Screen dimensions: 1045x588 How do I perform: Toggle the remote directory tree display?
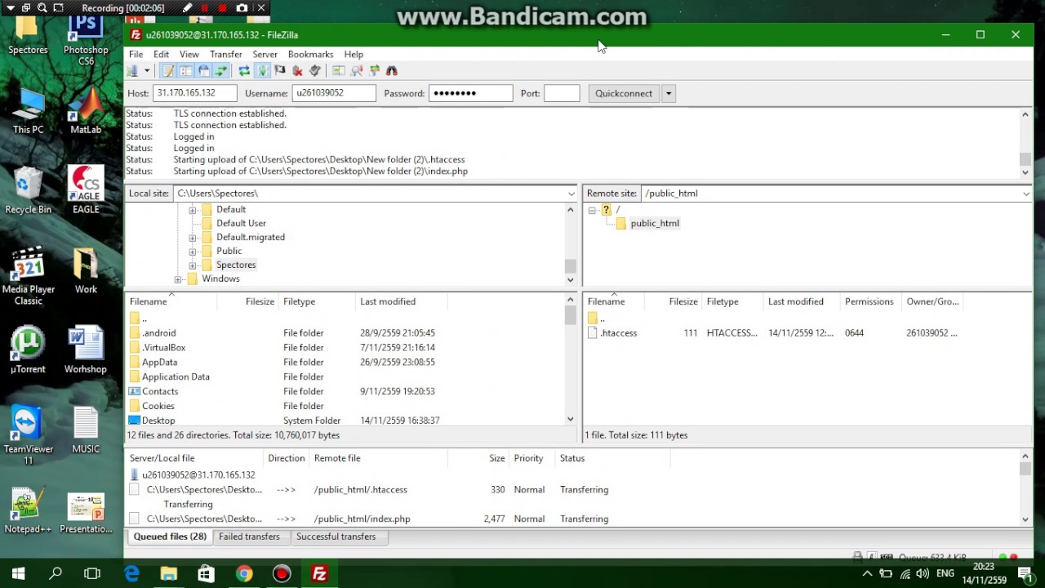pos(203,71)
